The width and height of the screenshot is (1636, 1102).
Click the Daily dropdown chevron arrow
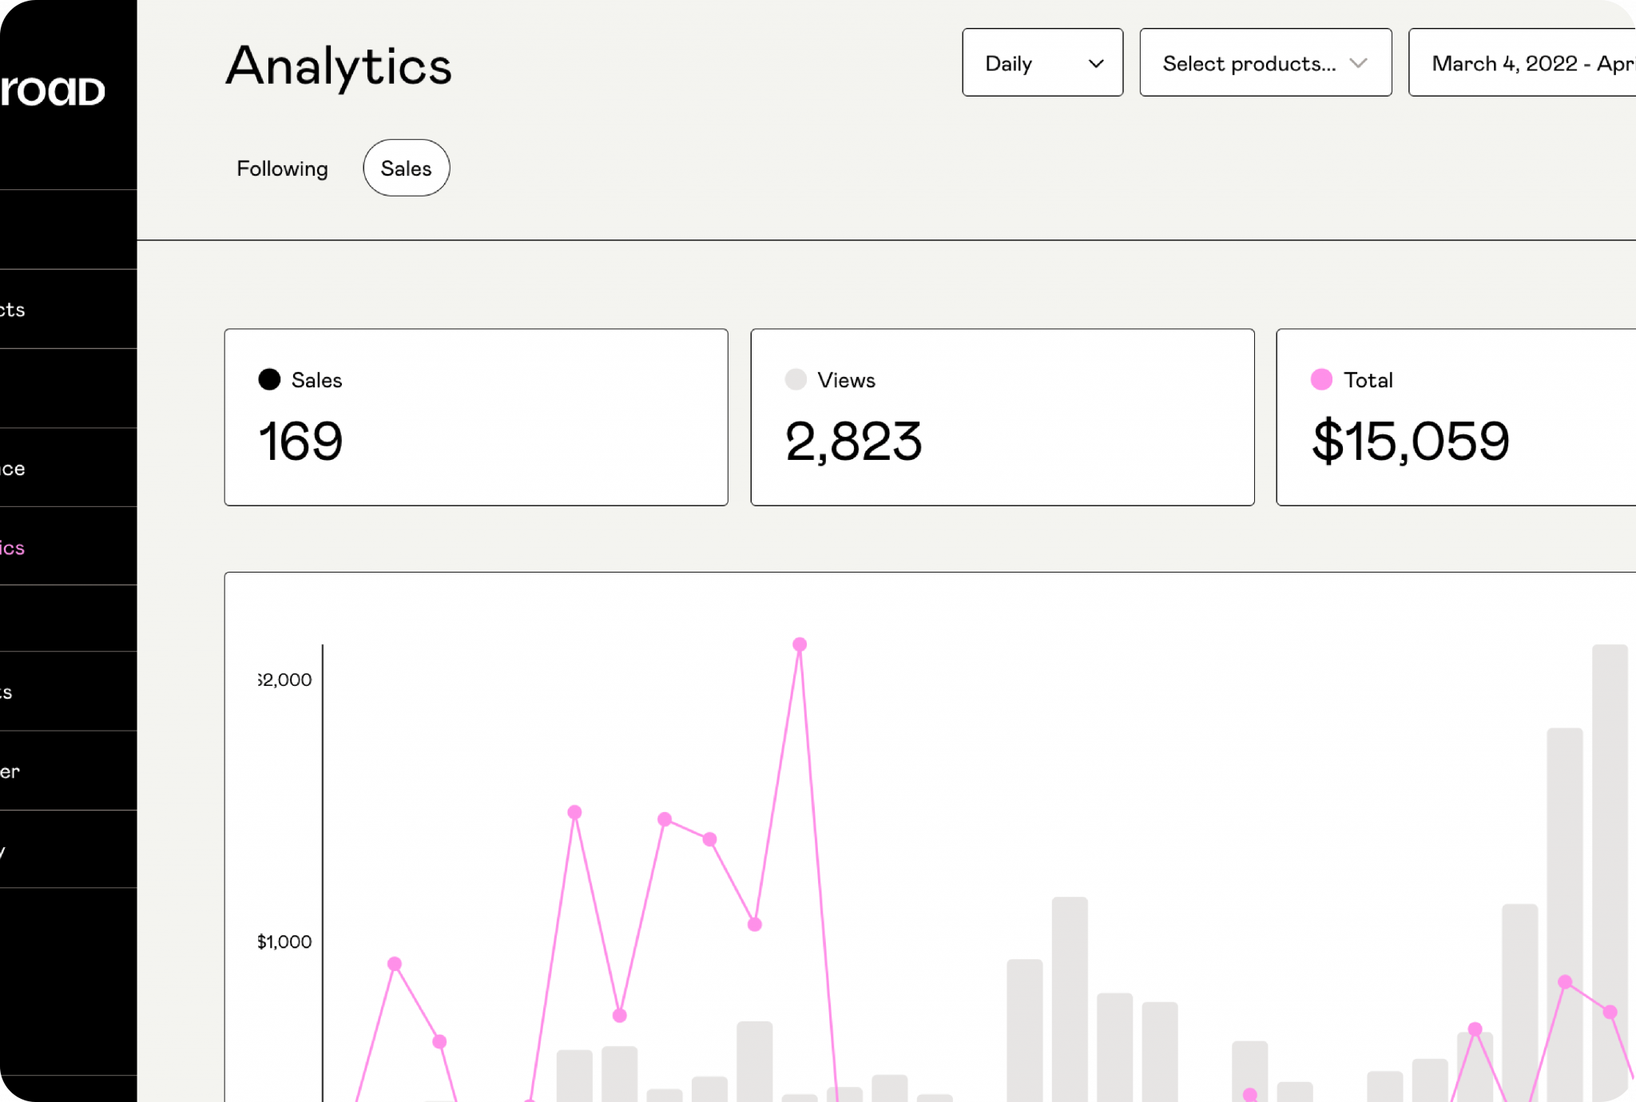pyautogui.click(x=1096, y=63)
